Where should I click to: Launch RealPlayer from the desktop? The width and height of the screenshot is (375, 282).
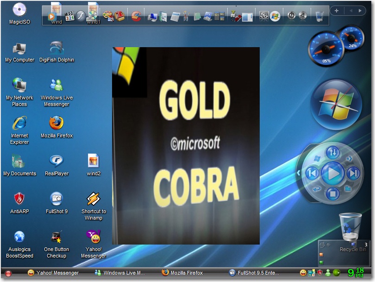(56, 165)
